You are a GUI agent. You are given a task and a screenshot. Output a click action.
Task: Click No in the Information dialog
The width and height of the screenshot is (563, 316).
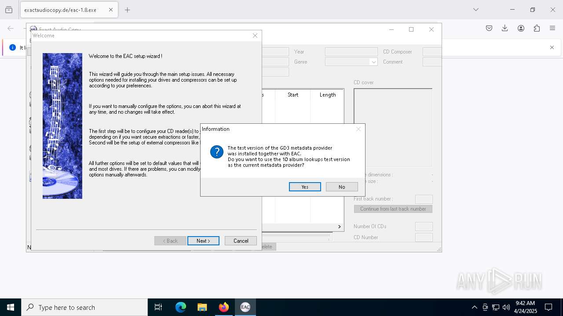tap(342, 187)
